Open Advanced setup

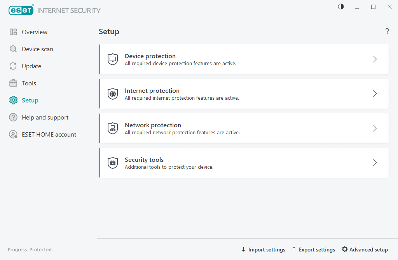[x=368, y=250]
